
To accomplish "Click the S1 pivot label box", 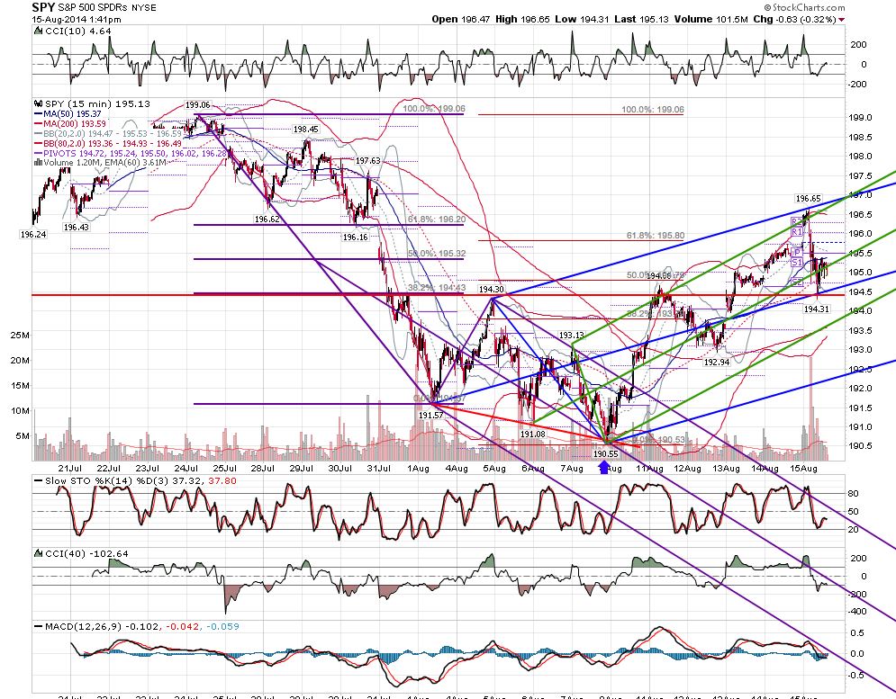I will point(797,262).
